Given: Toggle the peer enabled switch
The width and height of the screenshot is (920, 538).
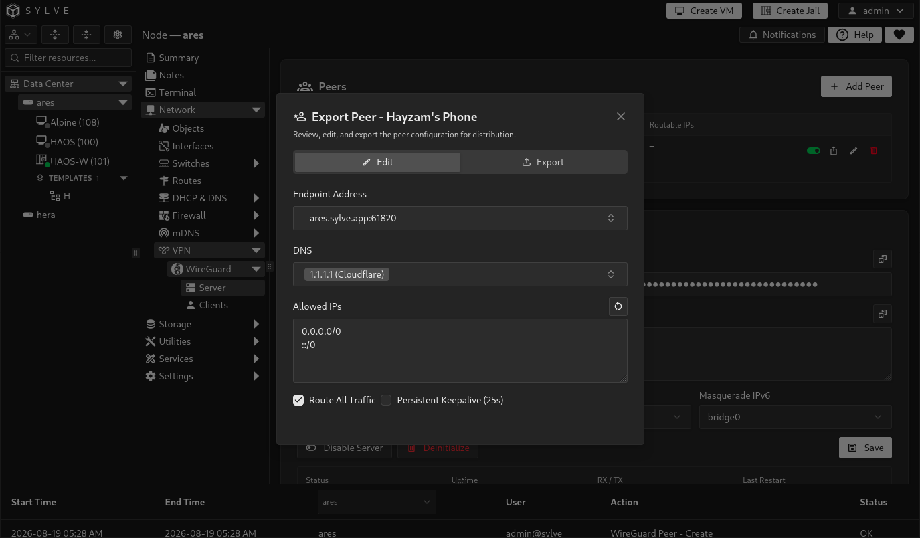Looking at the screenshot, I should click(814, 151).
